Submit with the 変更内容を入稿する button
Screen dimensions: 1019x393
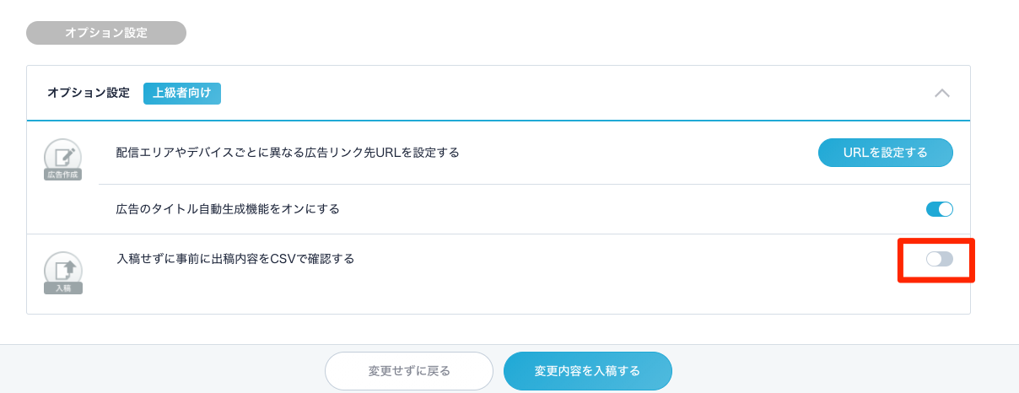(588, 370)
